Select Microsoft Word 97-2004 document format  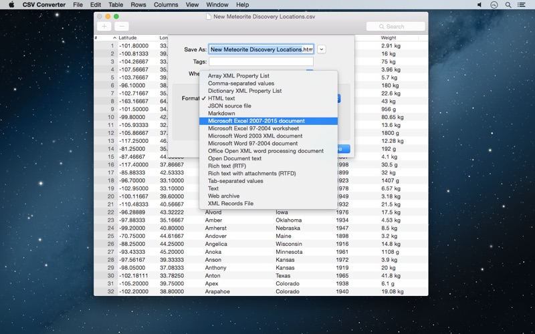(x=269, y=143)
